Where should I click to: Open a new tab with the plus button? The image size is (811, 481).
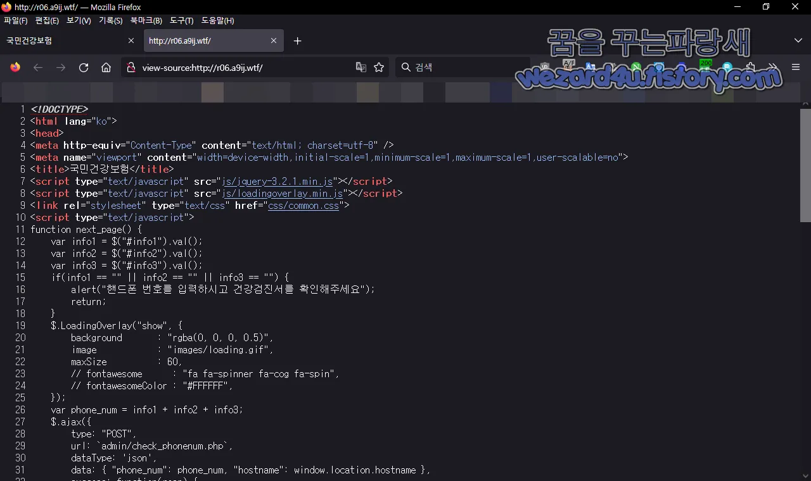(298, 41)
